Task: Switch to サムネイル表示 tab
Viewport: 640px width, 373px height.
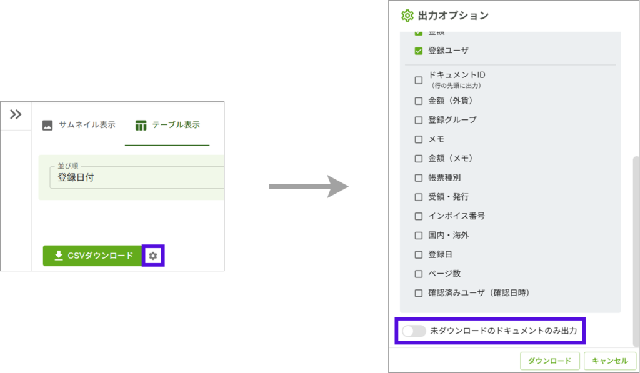Action: [79, 125]
